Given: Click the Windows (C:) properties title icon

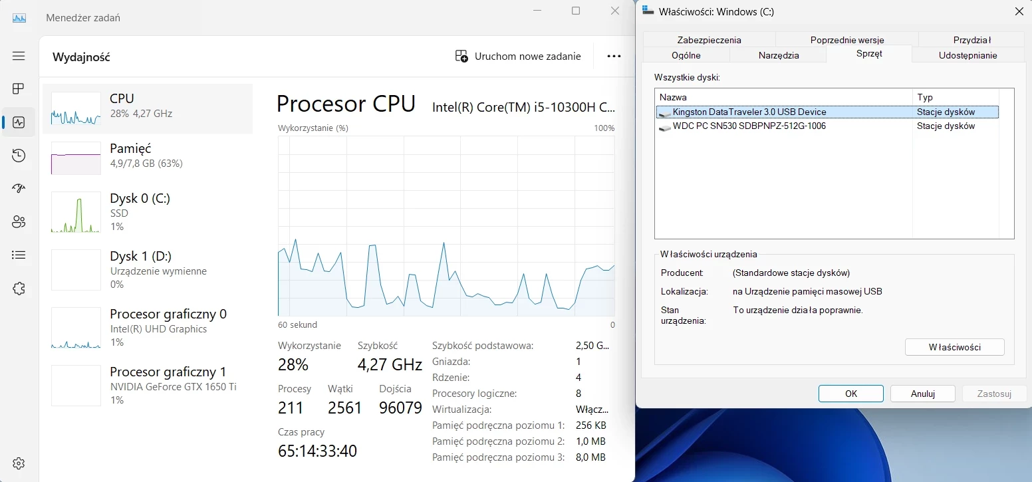Looking at the screenshot, I should coord(648,11).
